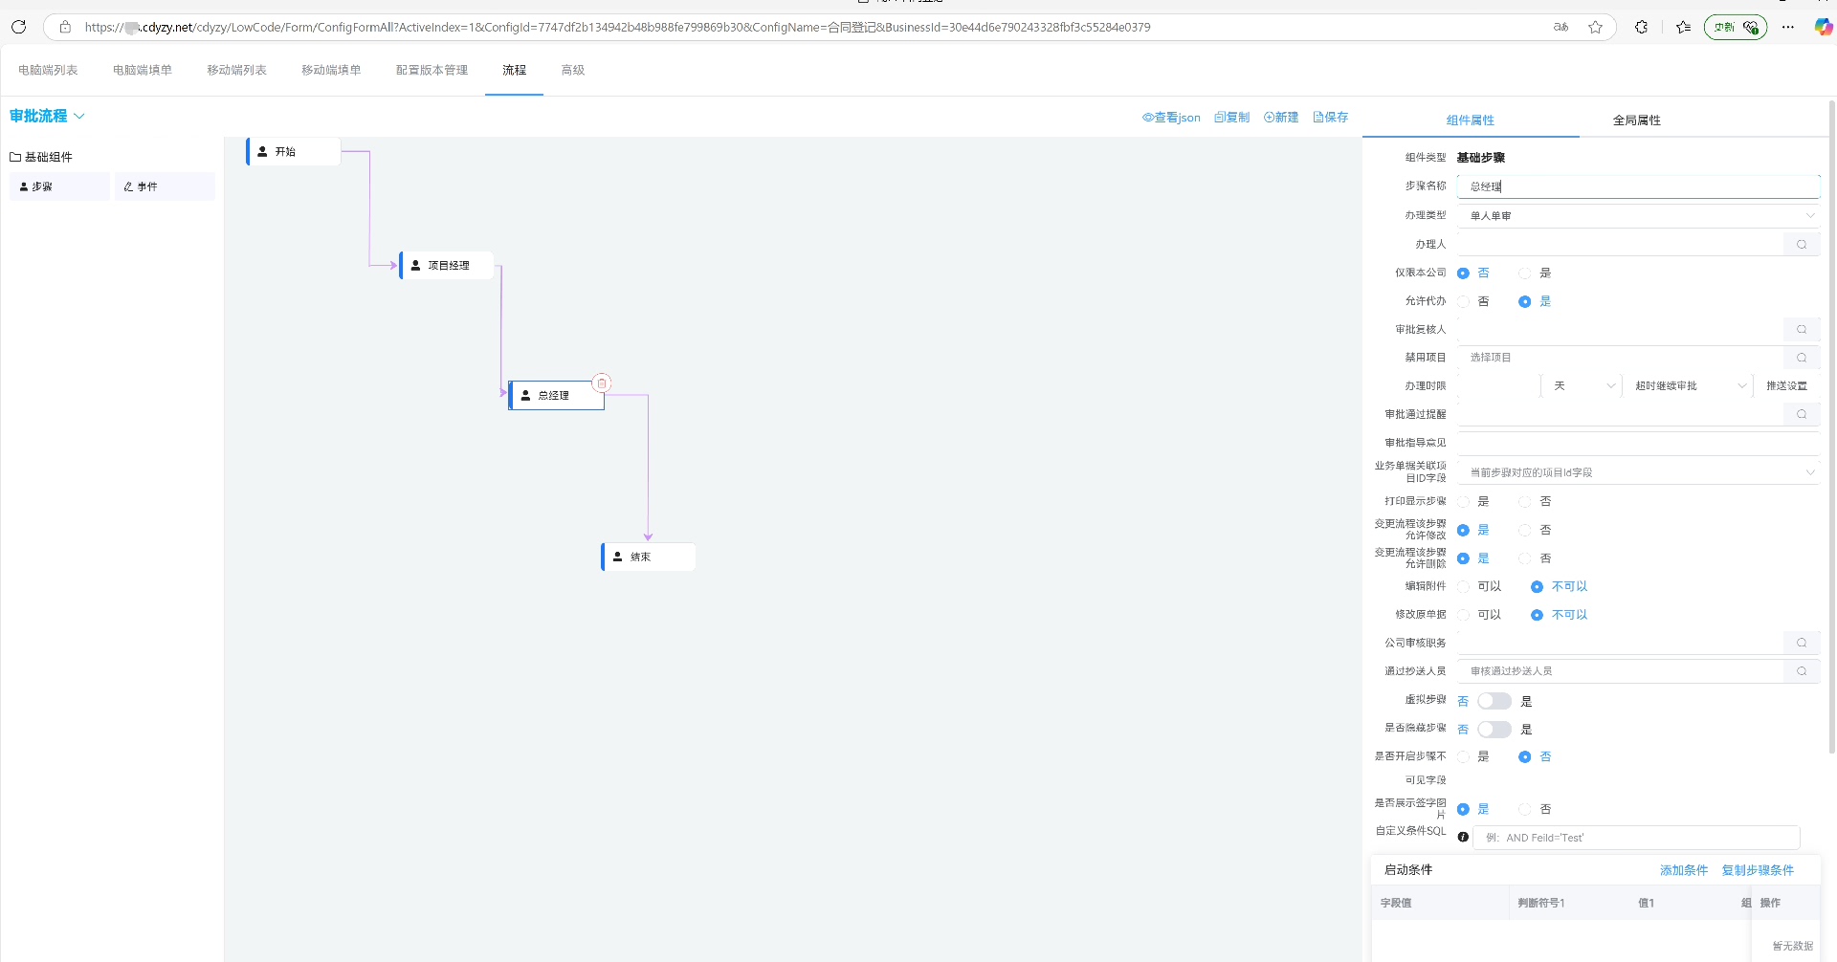The image size is (1837, 962).
Task: Open the read aloud icon in address bar
Action: tap(1560, 27)
